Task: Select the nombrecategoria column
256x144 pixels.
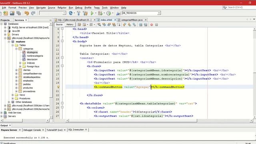Action: point(35,56)
